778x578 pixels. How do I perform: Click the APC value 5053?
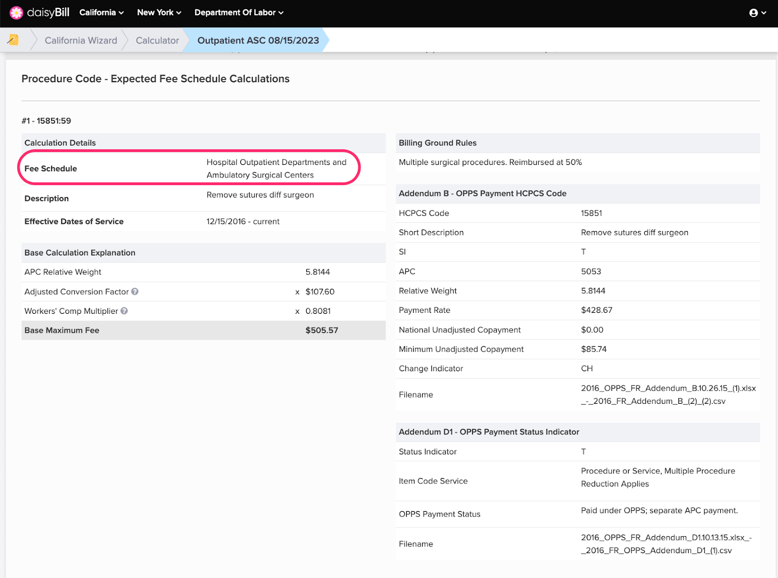[x=591, y=271]
